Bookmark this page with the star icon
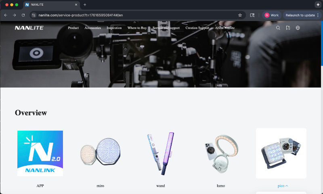323x194 pixels. (240, 15)
